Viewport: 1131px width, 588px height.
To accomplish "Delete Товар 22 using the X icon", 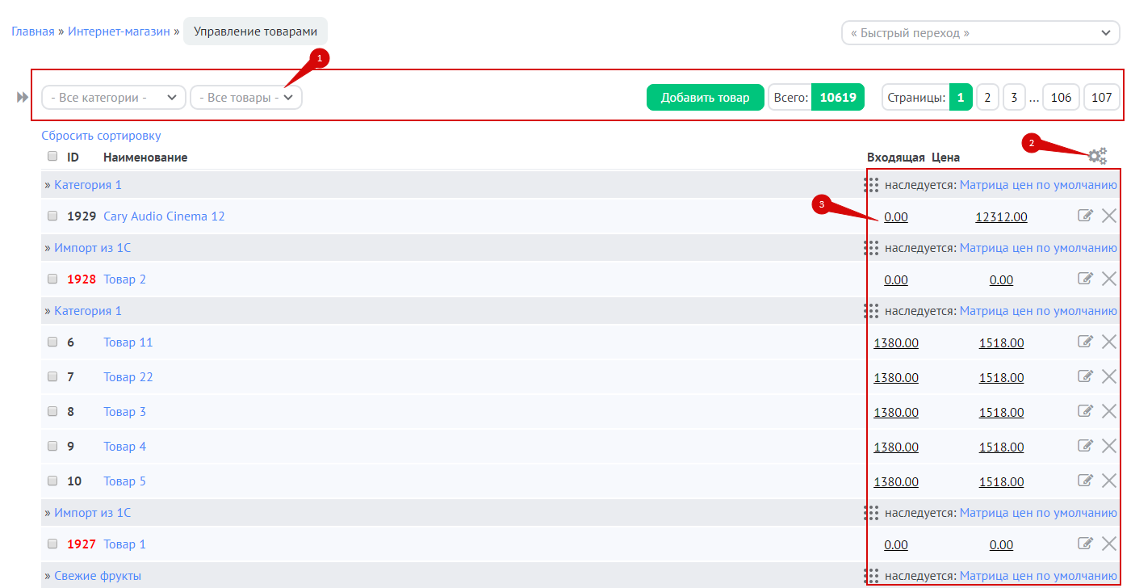I will (x=1109, y=376).
